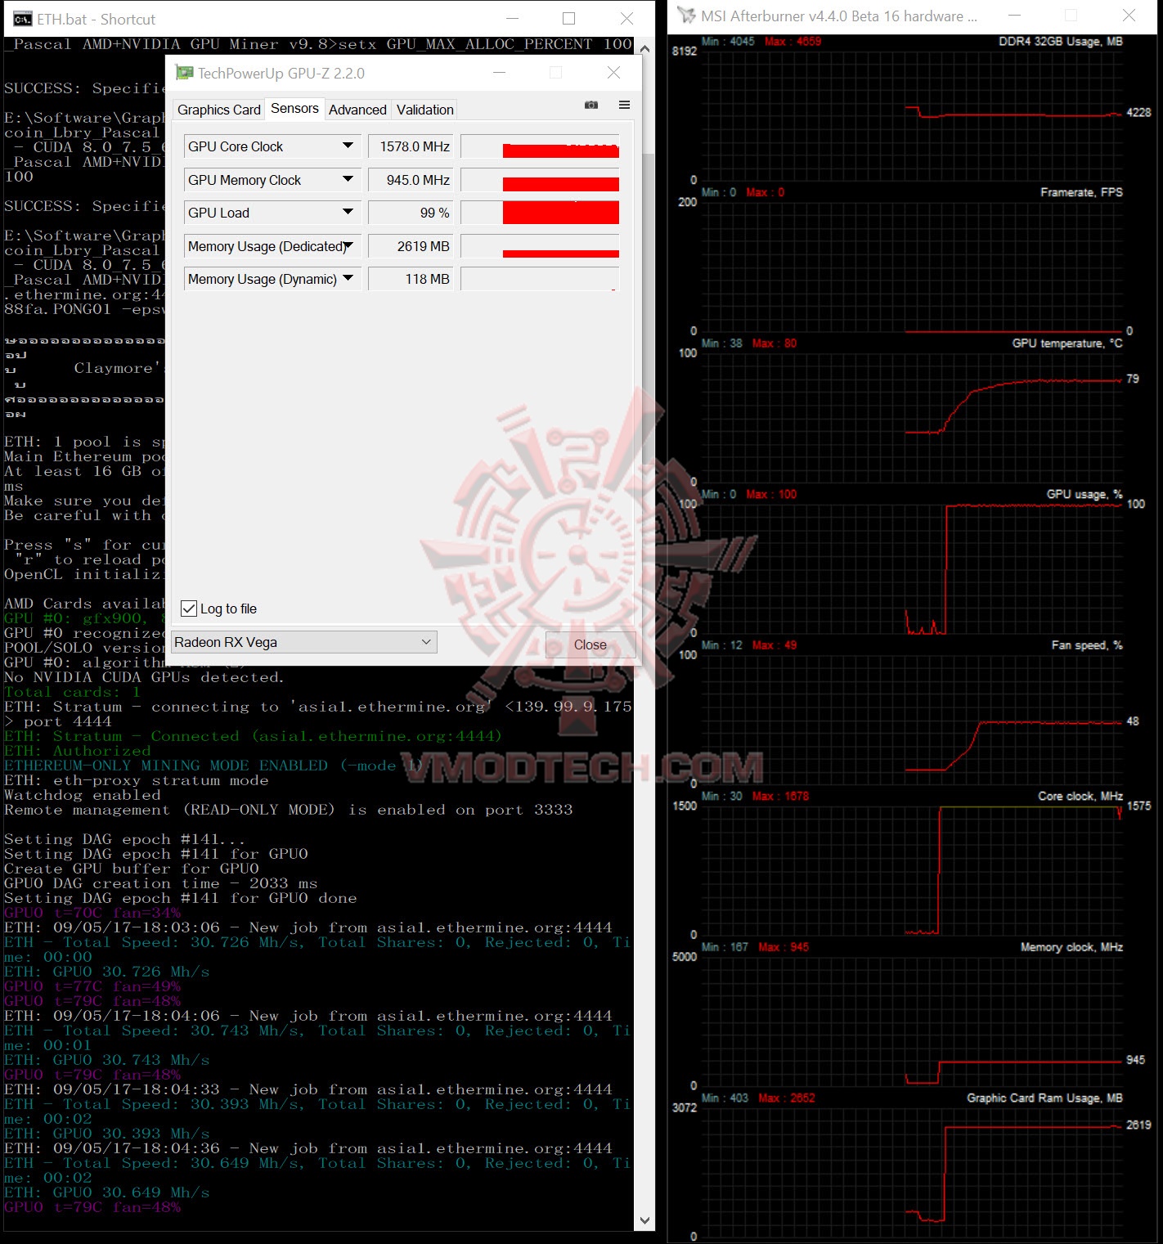Click the 'Setting DAG epoch #141...' console line
1163x1244 pixels.
tap(124, 839)
